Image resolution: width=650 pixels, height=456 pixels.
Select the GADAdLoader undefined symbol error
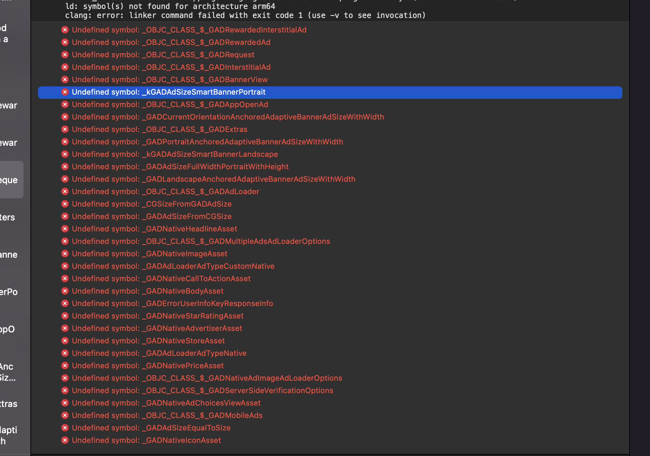tap(165, 192)
